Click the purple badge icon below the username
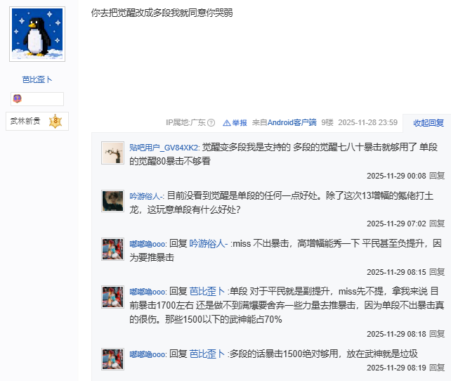This screenshot has width=451, height=381. pos(18,98)
